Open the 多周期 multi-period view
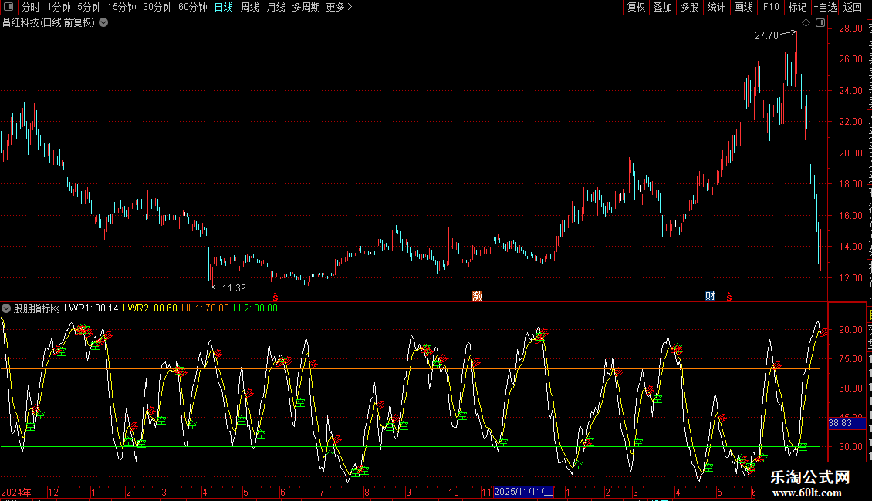This screenshot has width=872, height=501. click(306, 7)
